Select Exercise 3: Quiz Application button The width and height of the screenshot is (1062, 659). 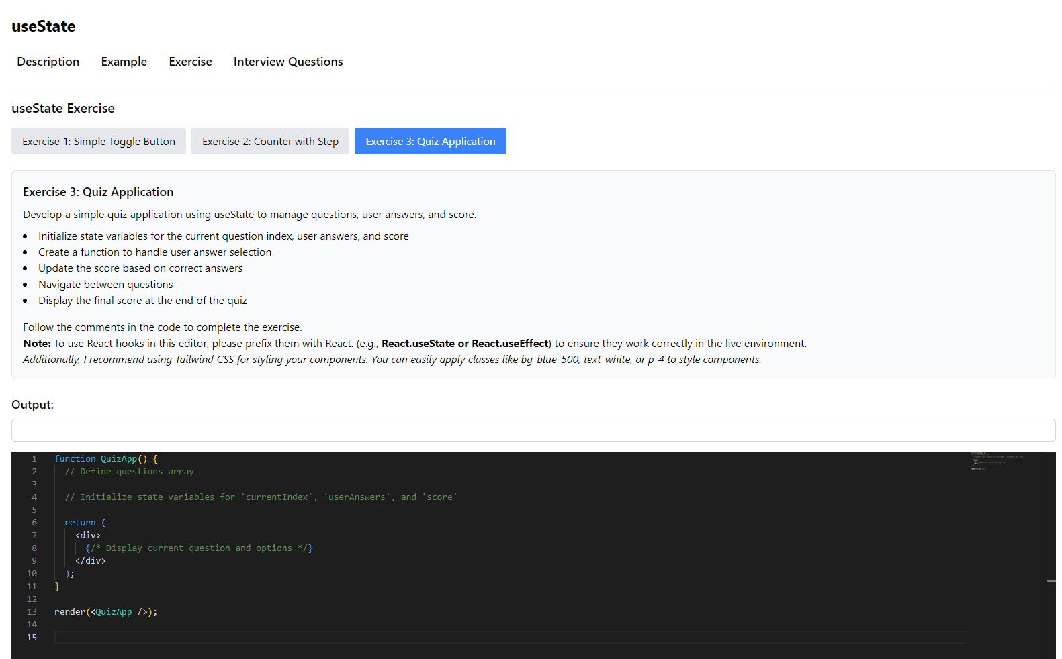click(431, 141)
